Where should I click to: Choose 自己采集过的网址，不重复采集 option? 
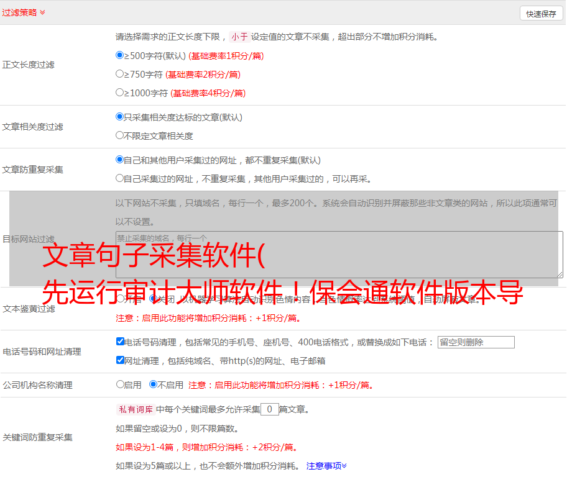coord(120,178)
